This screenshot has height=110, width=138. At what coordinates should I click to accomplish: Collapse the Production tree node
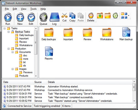(x=9, y=49)
